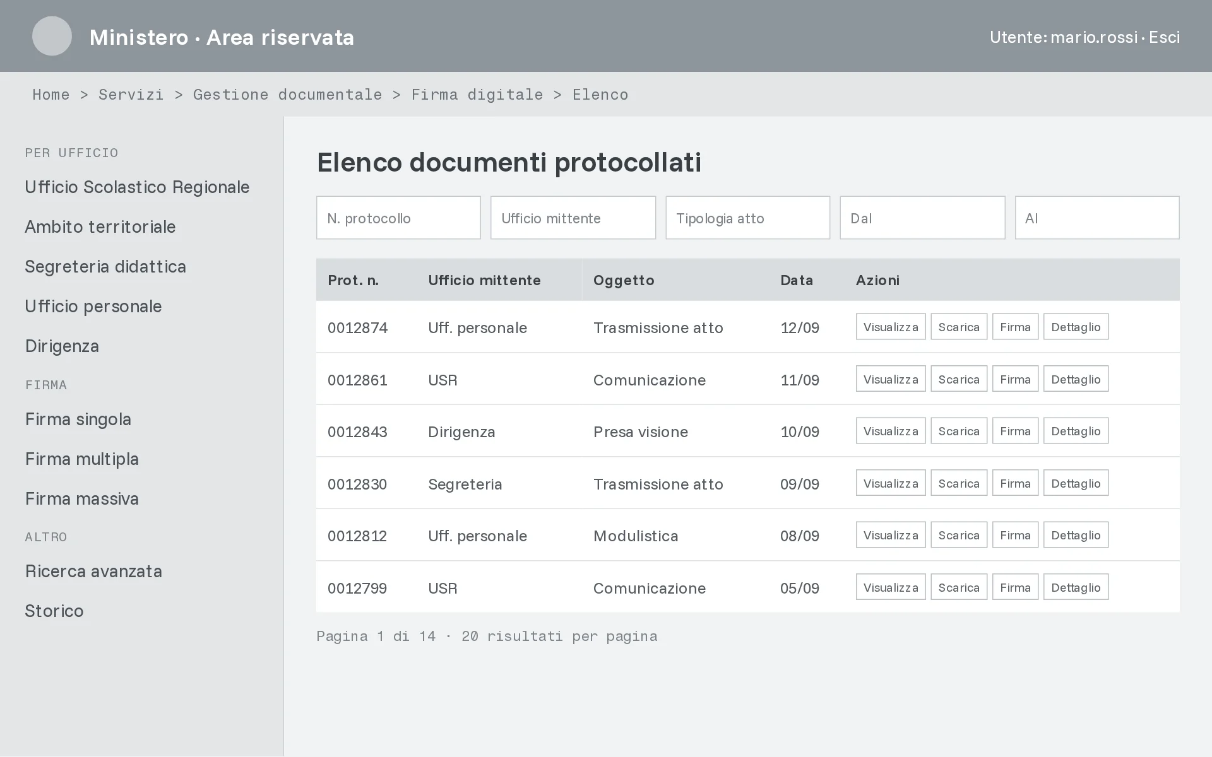Screen dimensions: 1212x757
Task: Click Visualizza for protocol 0012874
Action: 891,327
